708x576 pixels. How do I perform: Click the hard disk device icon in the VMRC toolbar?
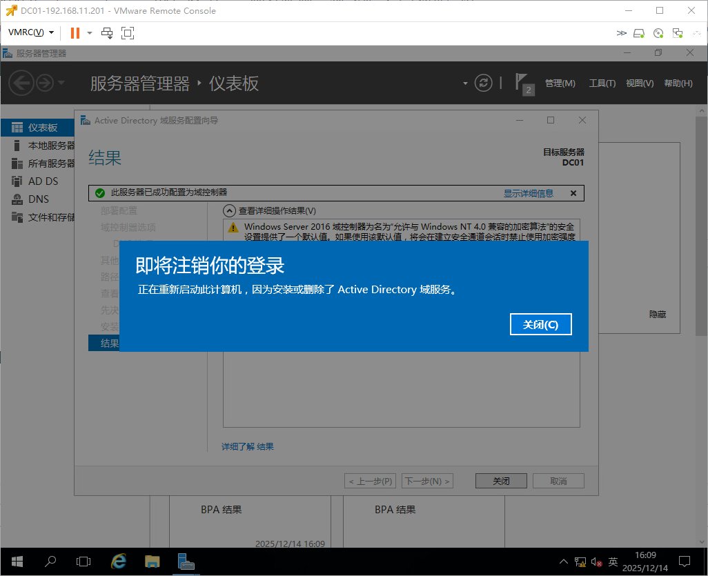point(639,33)
